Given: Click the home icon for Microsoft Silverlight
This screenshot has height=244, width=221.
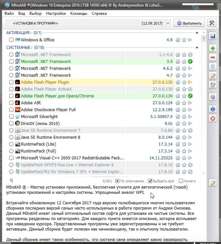Looking at the screenshot, I should click(178, 117).
